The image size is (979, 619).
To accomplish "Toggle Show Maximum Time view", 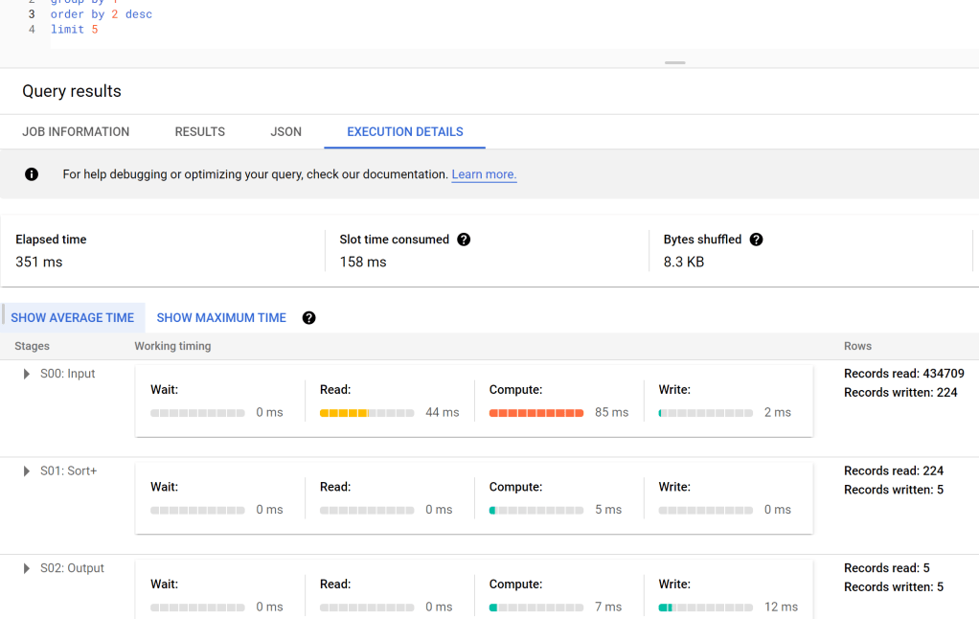I will tap(221, 318).
